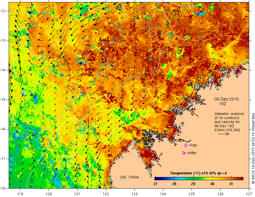Screen dimensions: 255x197
Task: Click the color bar value 29
Action: click(x=193, y=184)
